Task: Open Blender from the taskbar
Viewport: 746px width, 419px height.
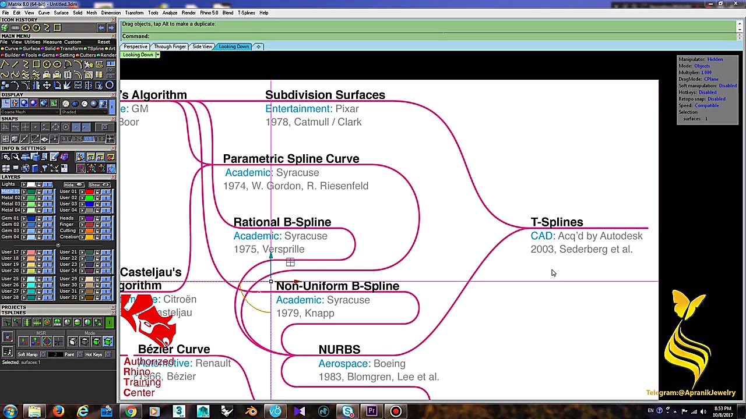Action: coord(251,412)
